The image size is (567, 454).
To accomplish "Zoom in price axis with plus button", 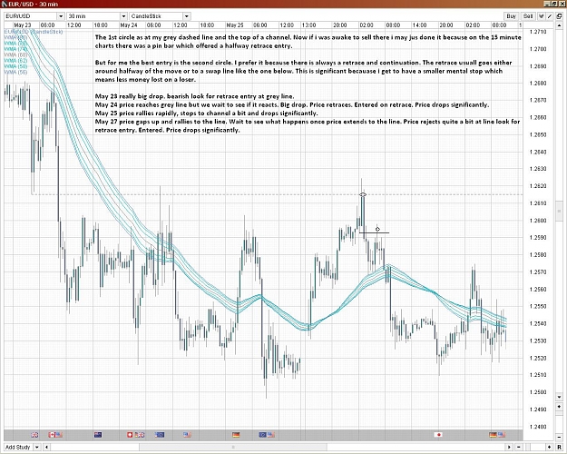I will tap(559, 407).
